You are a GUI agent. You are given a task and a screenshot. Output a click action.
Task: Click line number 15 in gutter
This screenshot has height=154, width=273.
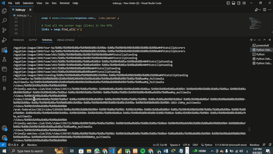16,29
